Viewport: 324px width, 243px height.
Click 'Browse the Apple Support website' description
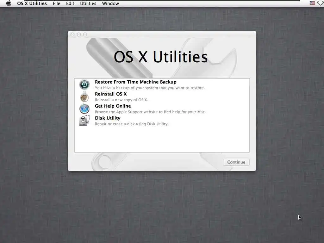(x=150, y=112)
